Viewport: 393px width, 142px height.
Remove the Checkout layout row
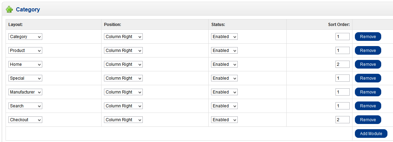368,120
